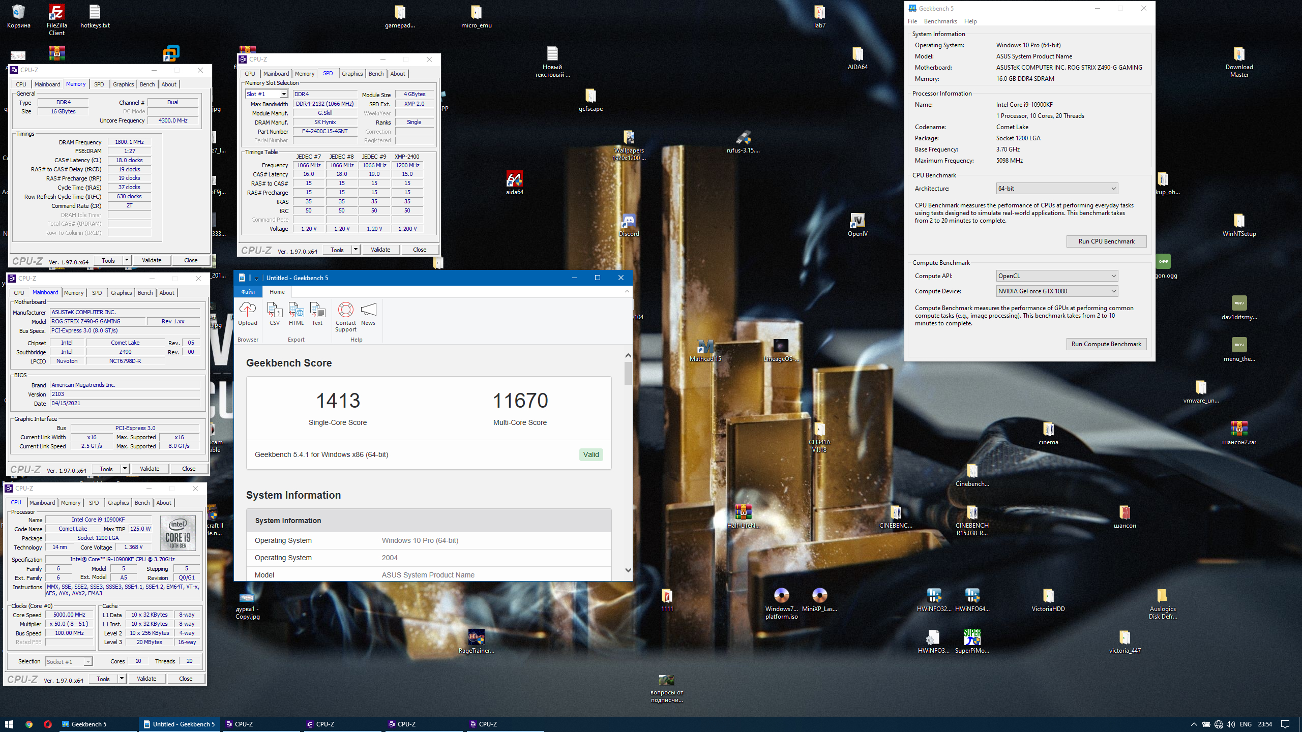Open Tools arrow in CPU-Z SPD window

(x=356, y=250)
